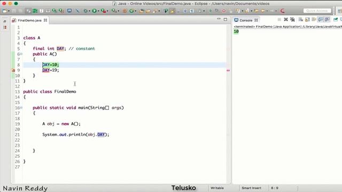Click the New Java Class icon

[x=131, y=11]
